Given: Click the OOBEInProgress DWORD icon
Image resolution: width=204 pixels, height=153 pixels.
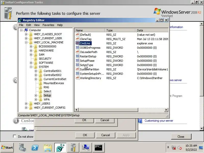Looking at the screenshot, I should coord(78,47).
